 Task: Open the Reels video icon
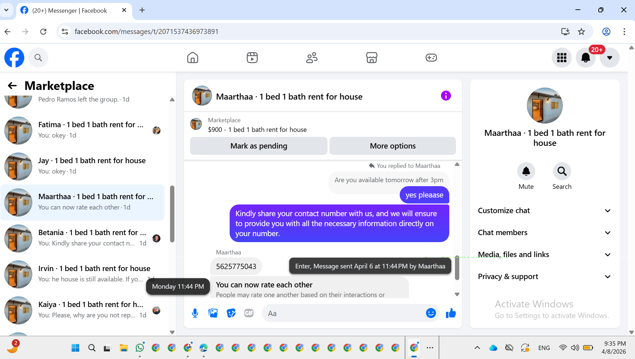coord(252,58)
